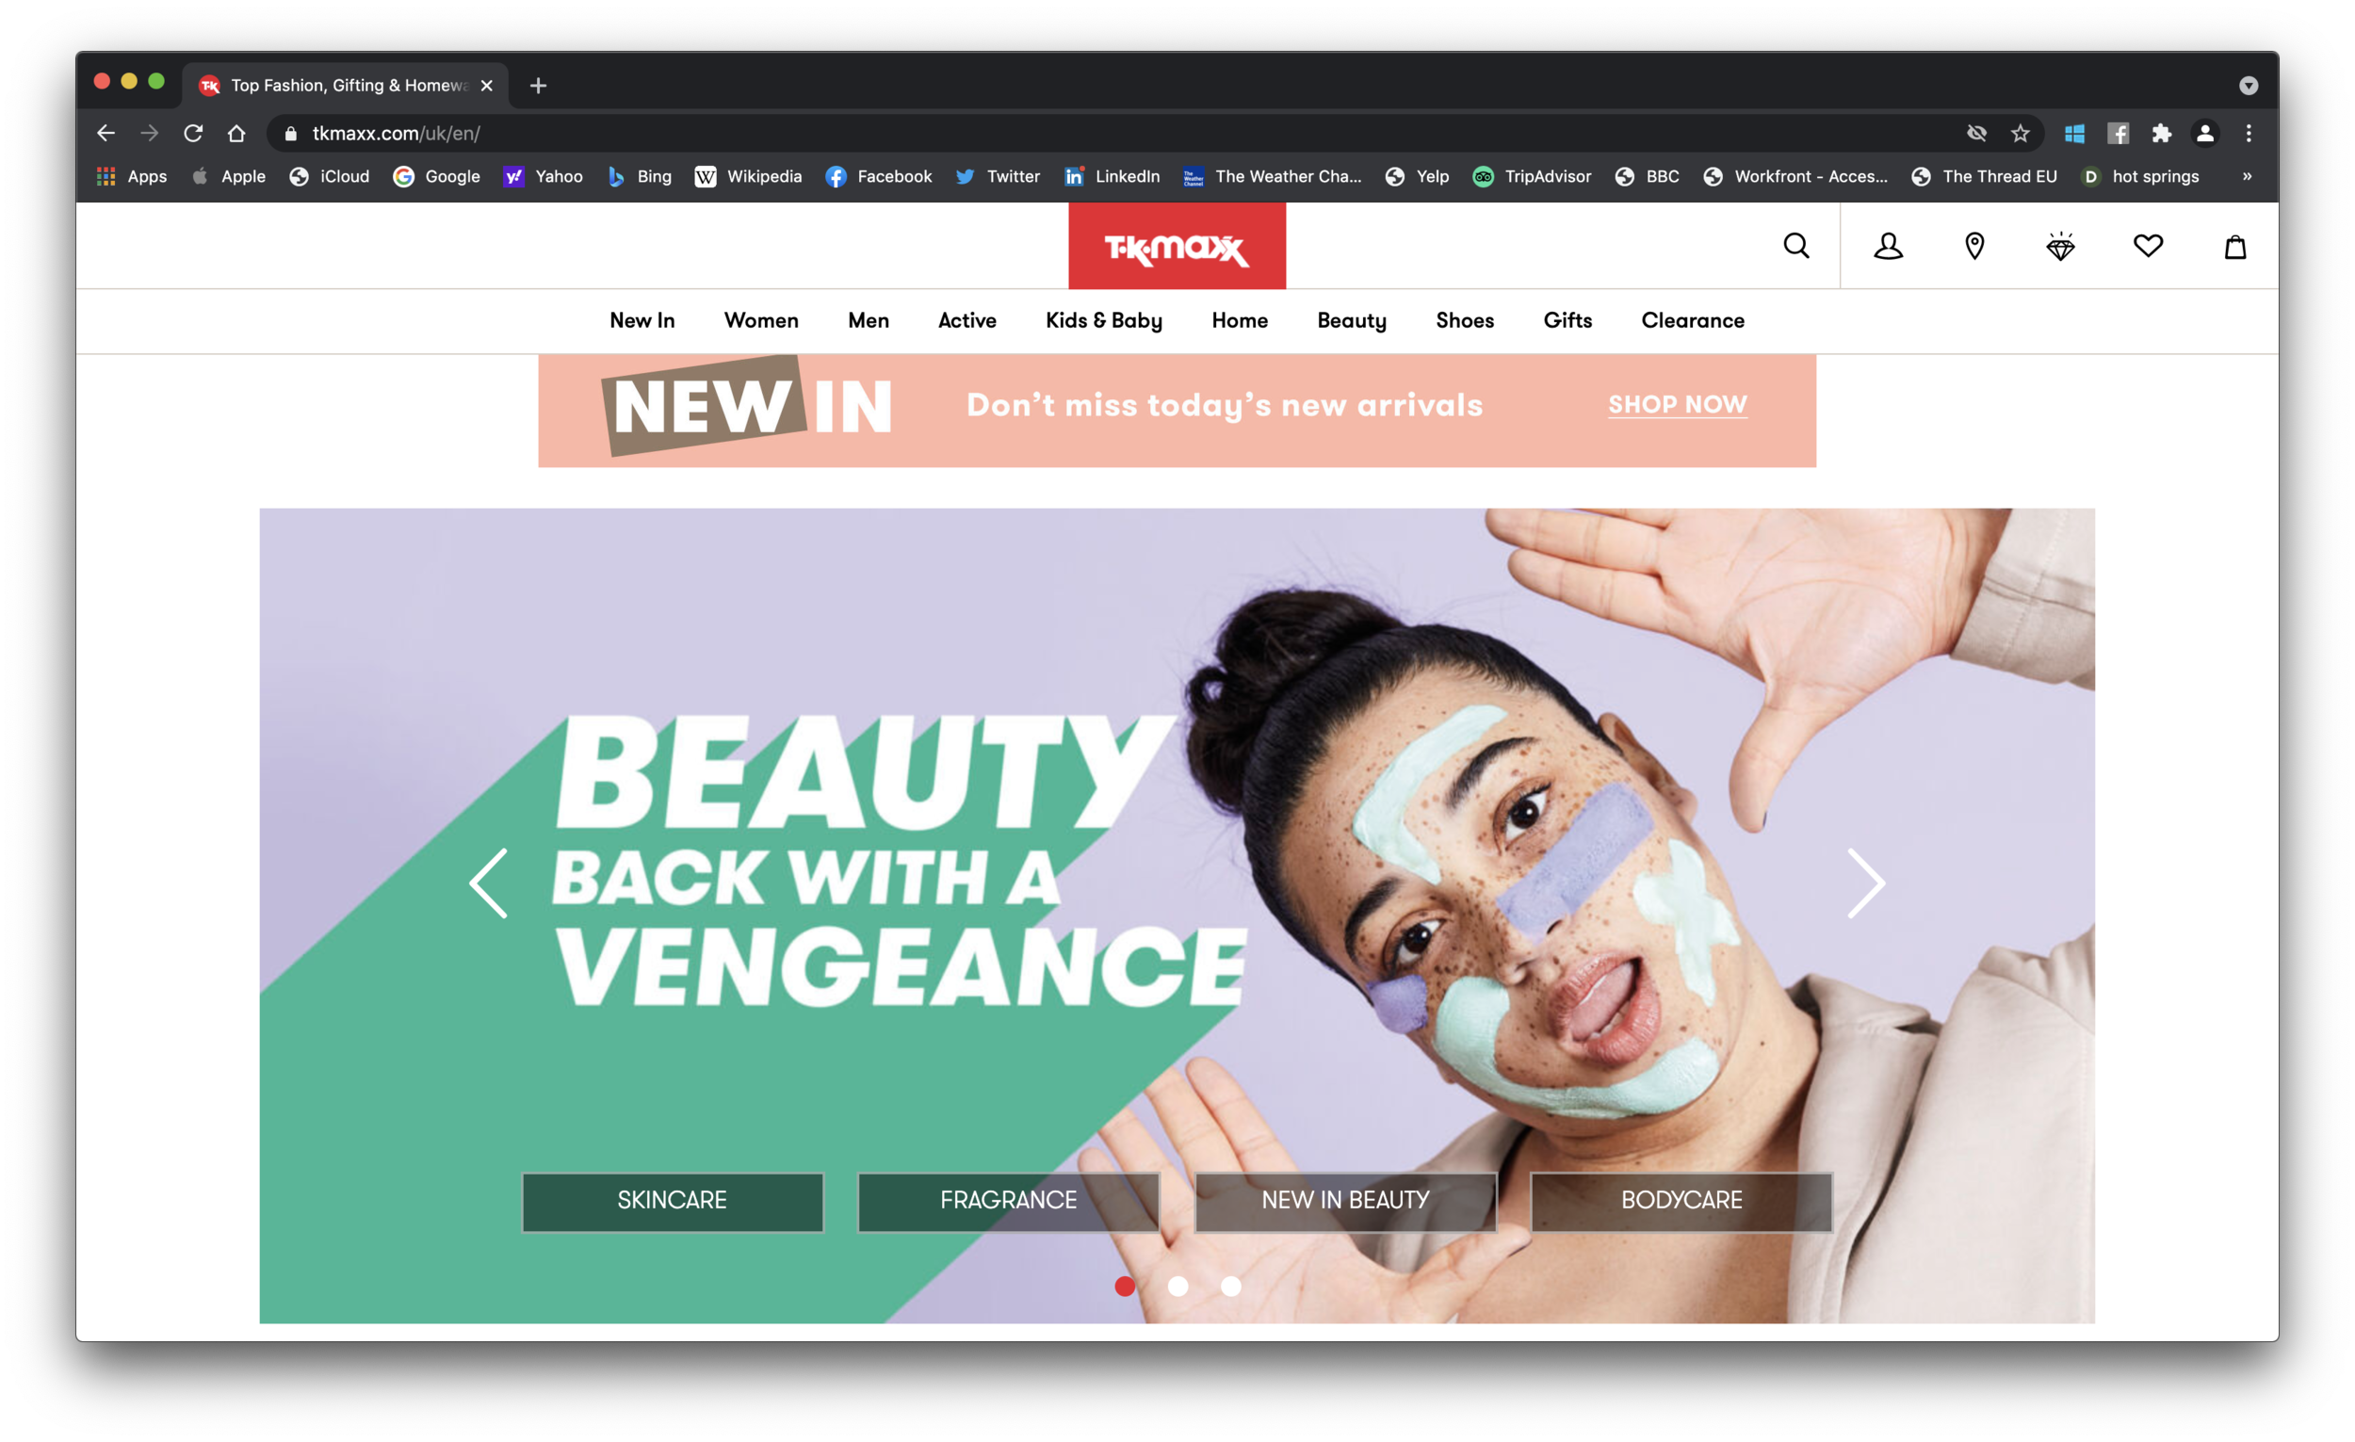Expand the hidden bookmarks overflow chevron

2247,177
